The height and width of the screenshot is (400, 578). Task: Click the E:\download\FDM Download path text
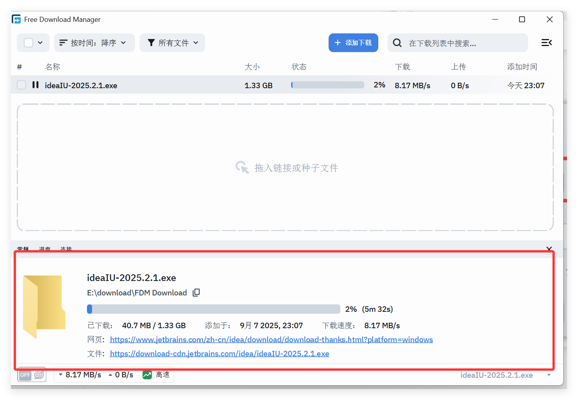coord(137,293)
